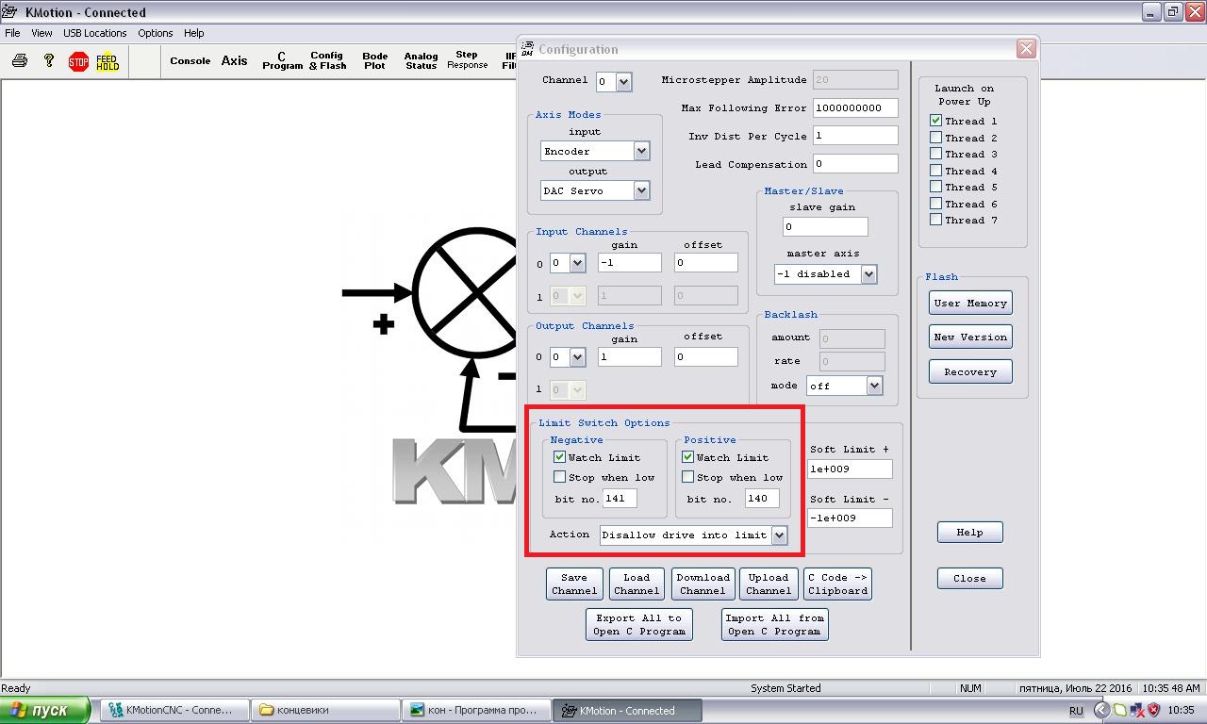Open the C Program screen
Viewport: 1207px width, 724px height.
pyautogui.click(x=282, y=61)
